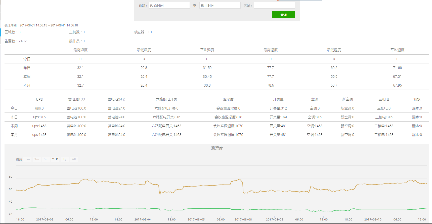Set chart zoom to 3m
This screenshot has height=224, width=432.
pyautogui.click(x=37, y=159)
